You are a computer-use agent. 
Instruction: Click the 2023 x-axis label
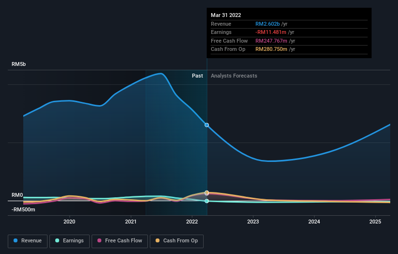(x=253, y=222)
